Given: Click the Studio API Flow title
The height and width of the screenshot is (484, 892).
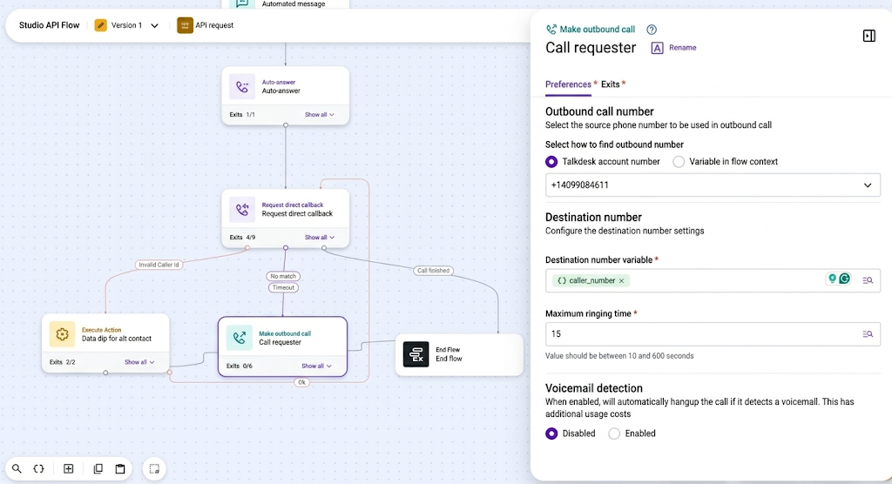Looking at the screenshot, I should 49,25.
